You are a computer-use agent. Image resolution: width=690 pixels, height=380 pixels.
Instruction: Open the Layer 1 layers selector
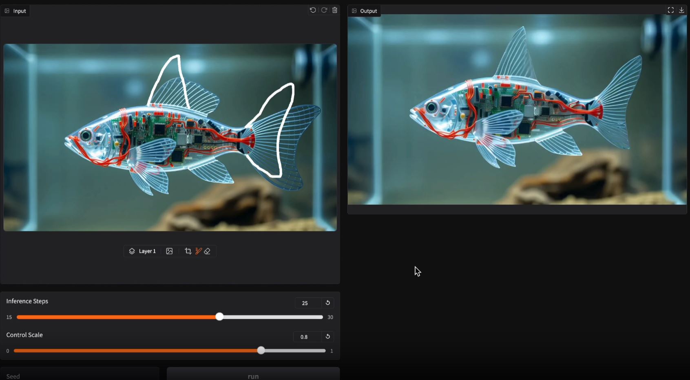[142, 251]
